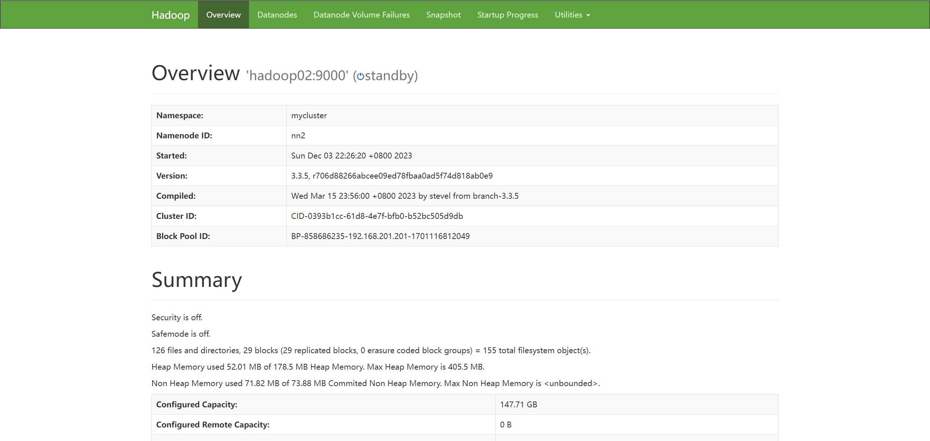Select the Namenode ID value nn2
Screen dimensions: 930x441
[x=298, y=135]
